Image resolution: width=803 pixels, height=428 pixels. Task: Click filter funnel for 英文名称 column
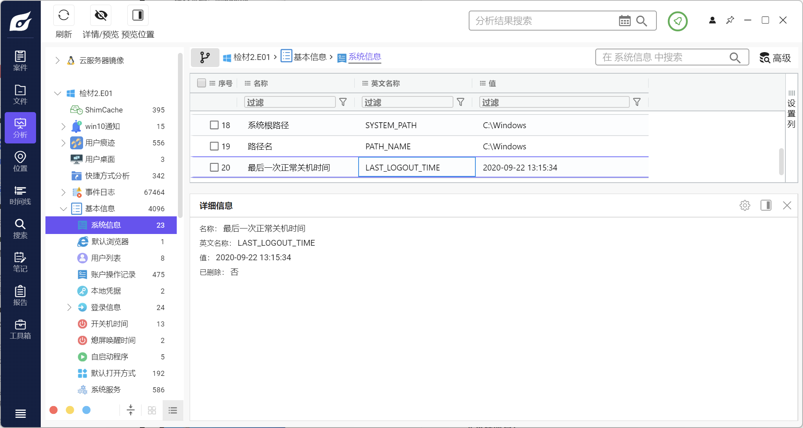tap(461, 102)
